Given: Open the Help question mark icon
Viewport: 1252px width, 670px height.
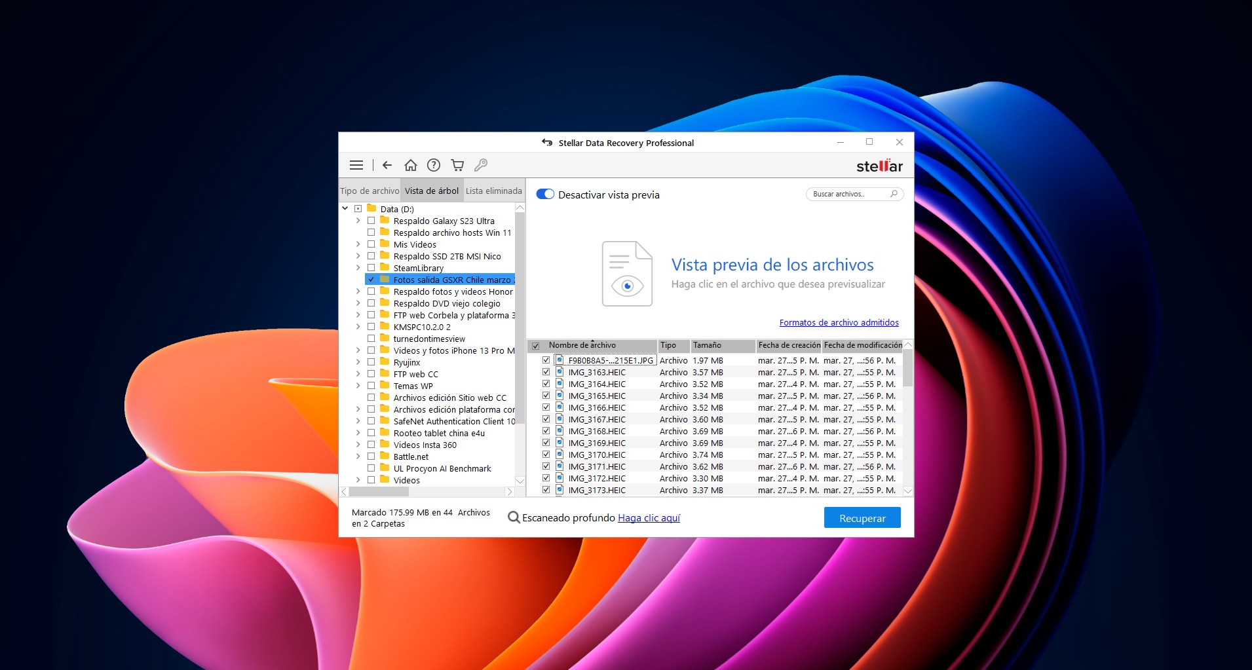Looking at the screenshot, I should (x=434, y=165).
